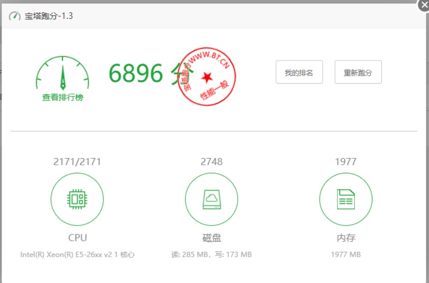Viewport: 429px width, 283px height.
Task: Click the CPU chip icon
Action: [x=77, y=199]
